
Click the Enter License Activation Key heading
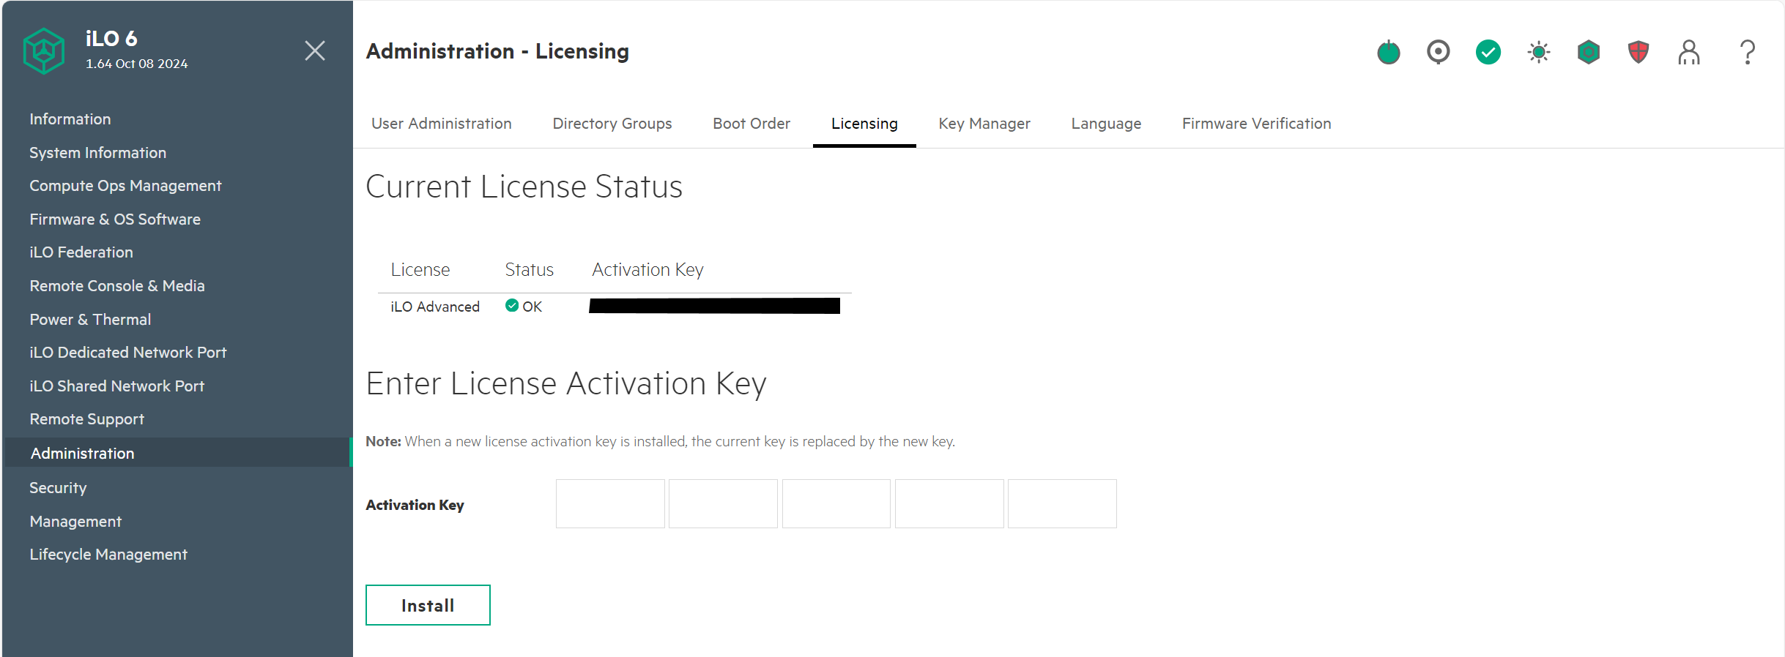tap(566, 383)
